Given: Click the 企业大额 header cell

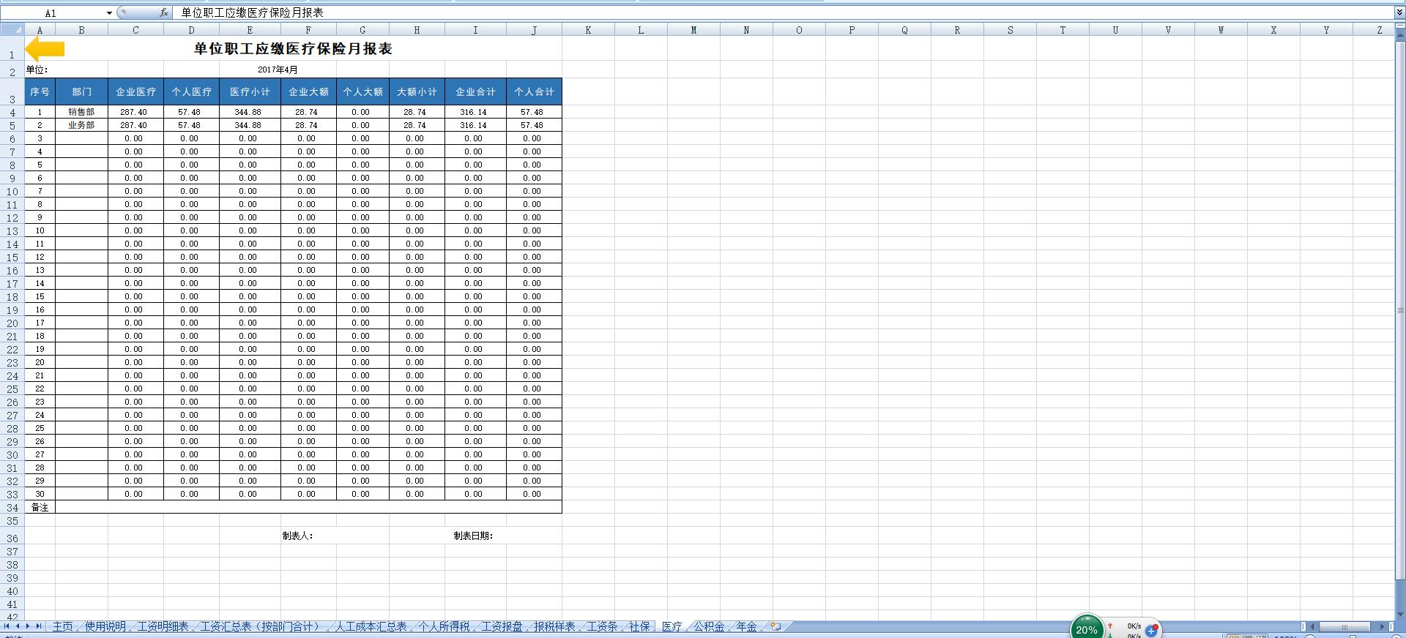Looking at the screenshot, I should (x=308, y=91).
